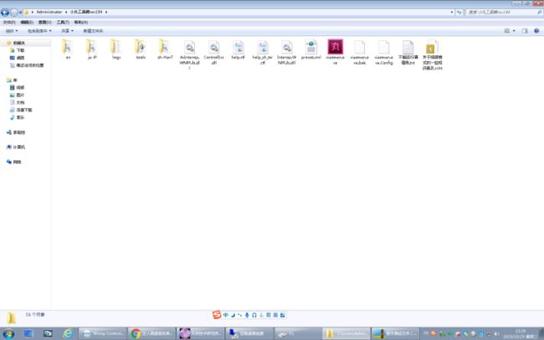
Task: Open the view options dropdown arrow
Action: (x=514, y=31)
